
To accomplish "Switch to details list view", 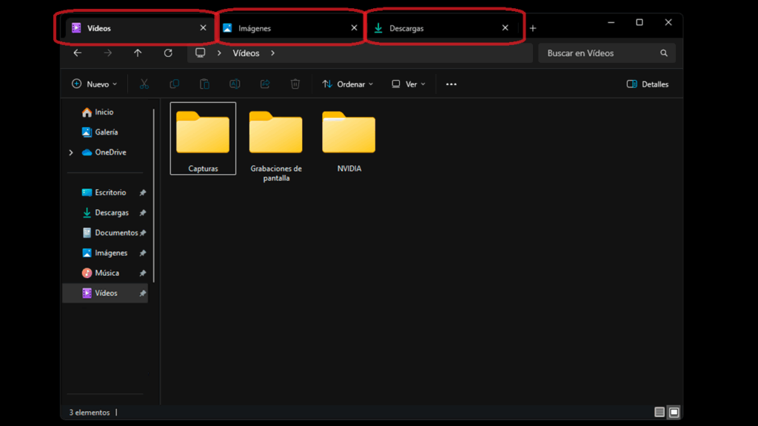I will point(659,412).
